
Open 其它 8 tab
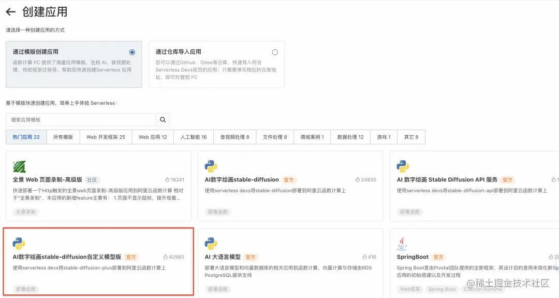tap(411, 137)
